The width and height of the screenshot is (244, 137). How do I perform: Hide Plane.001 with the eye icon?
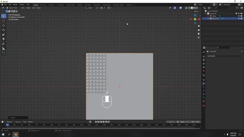tap(239, 19)
